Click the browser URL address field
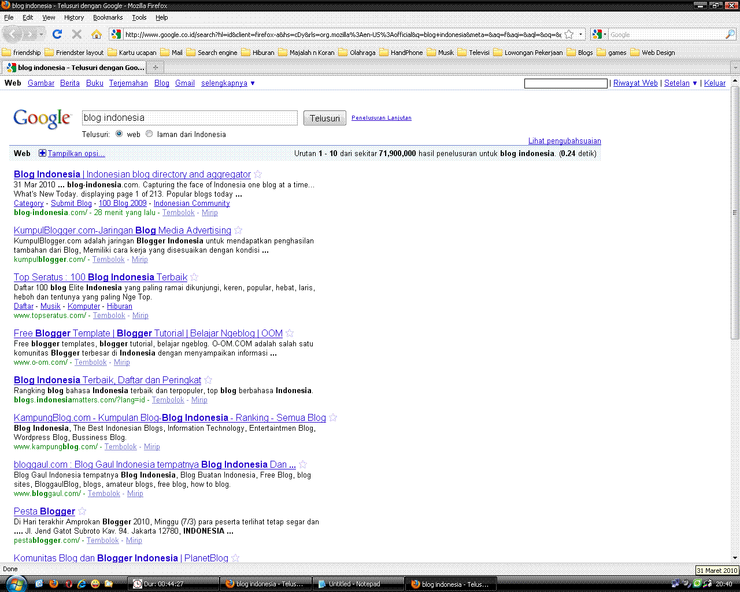740x592 pixels. [343, 35]
